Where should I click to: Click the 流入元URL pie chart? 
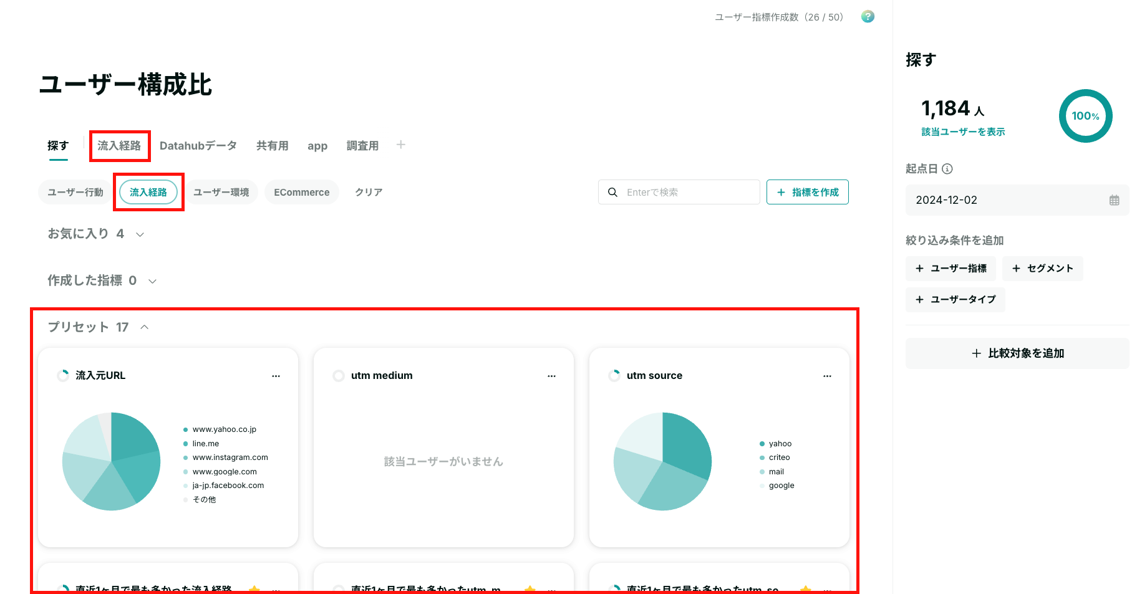(x=112, y=461)
